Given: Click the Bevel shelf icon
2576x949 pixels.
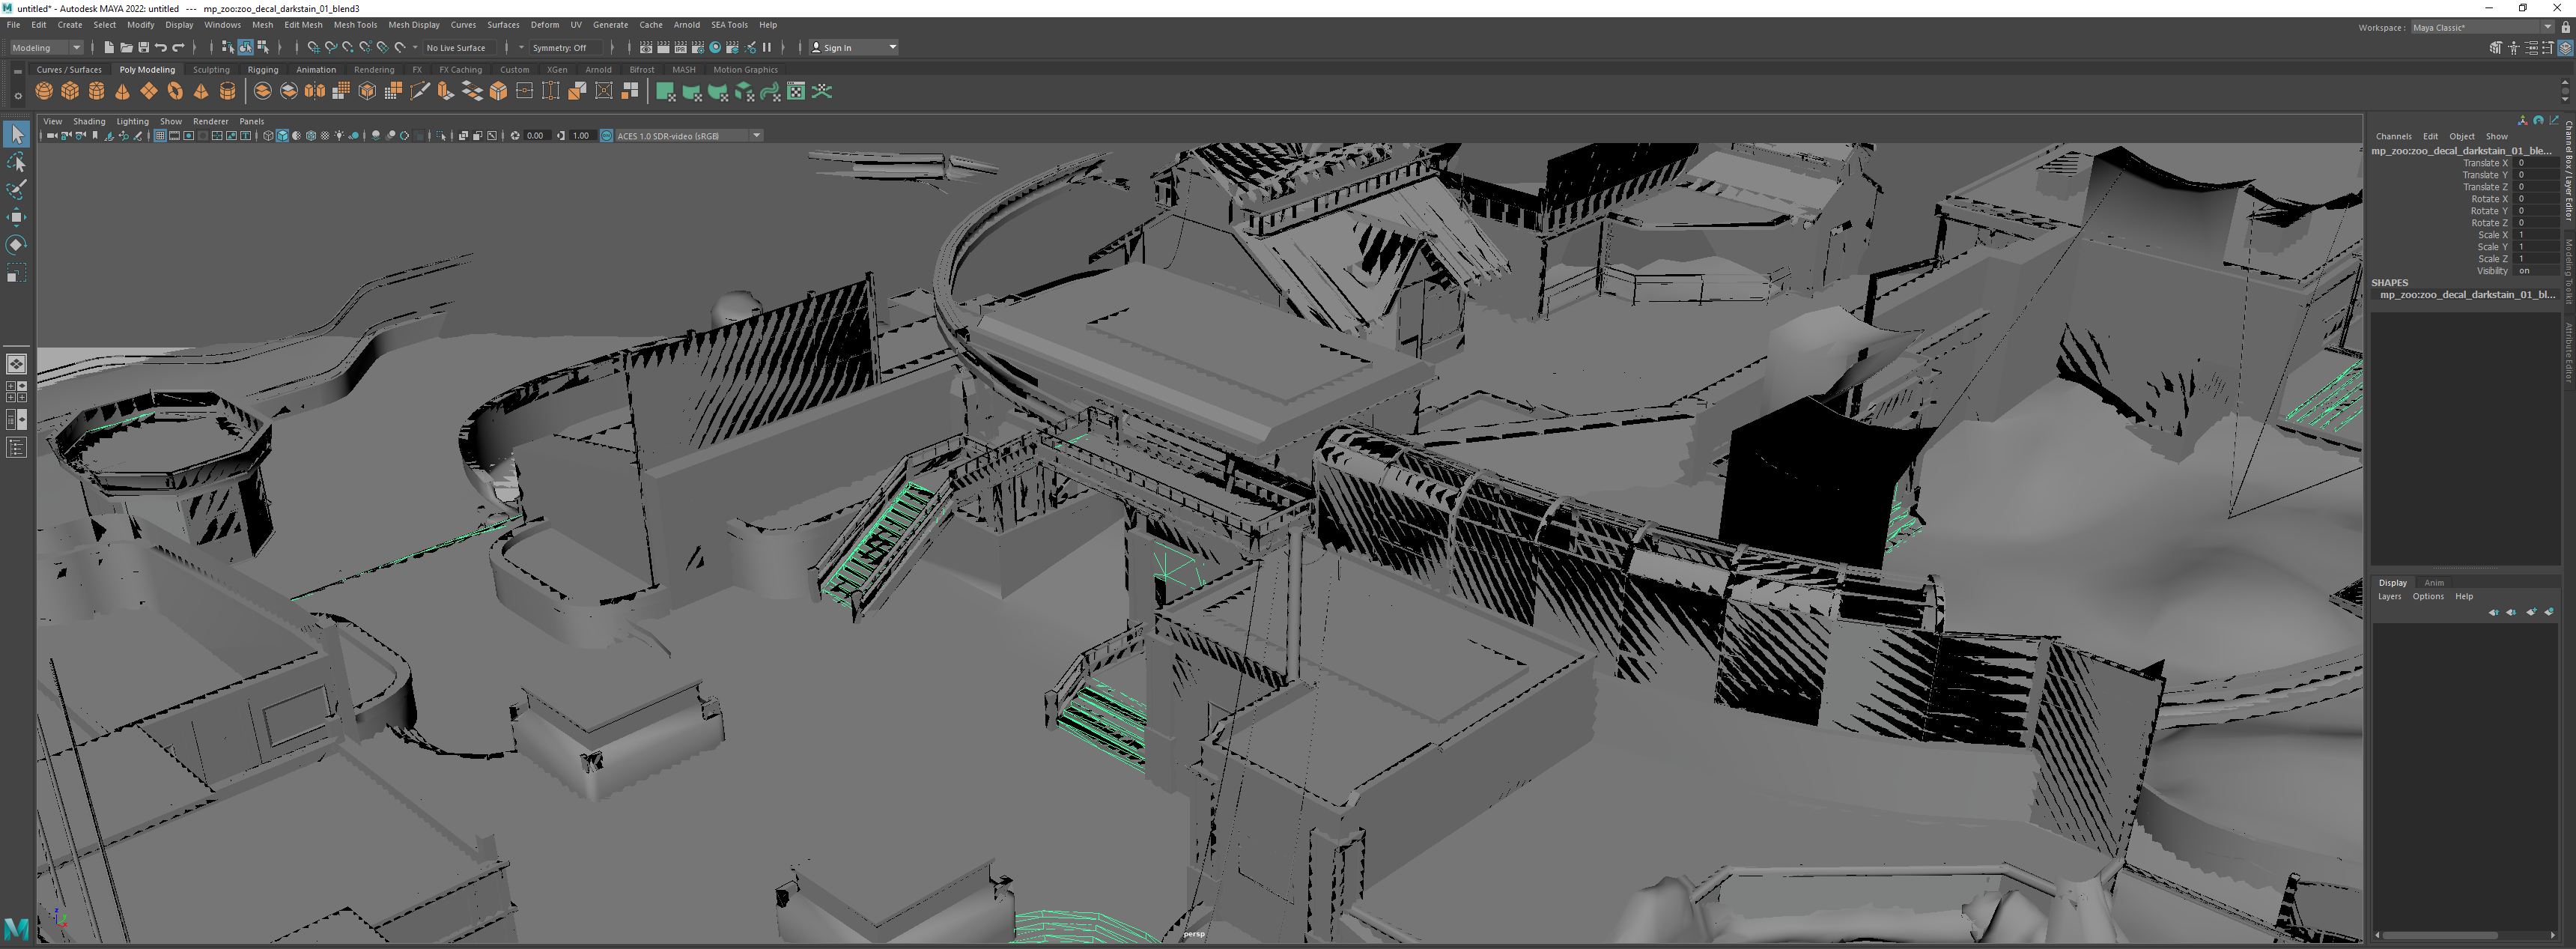Looking at the screenshot, I should click(x=498, y=91).
